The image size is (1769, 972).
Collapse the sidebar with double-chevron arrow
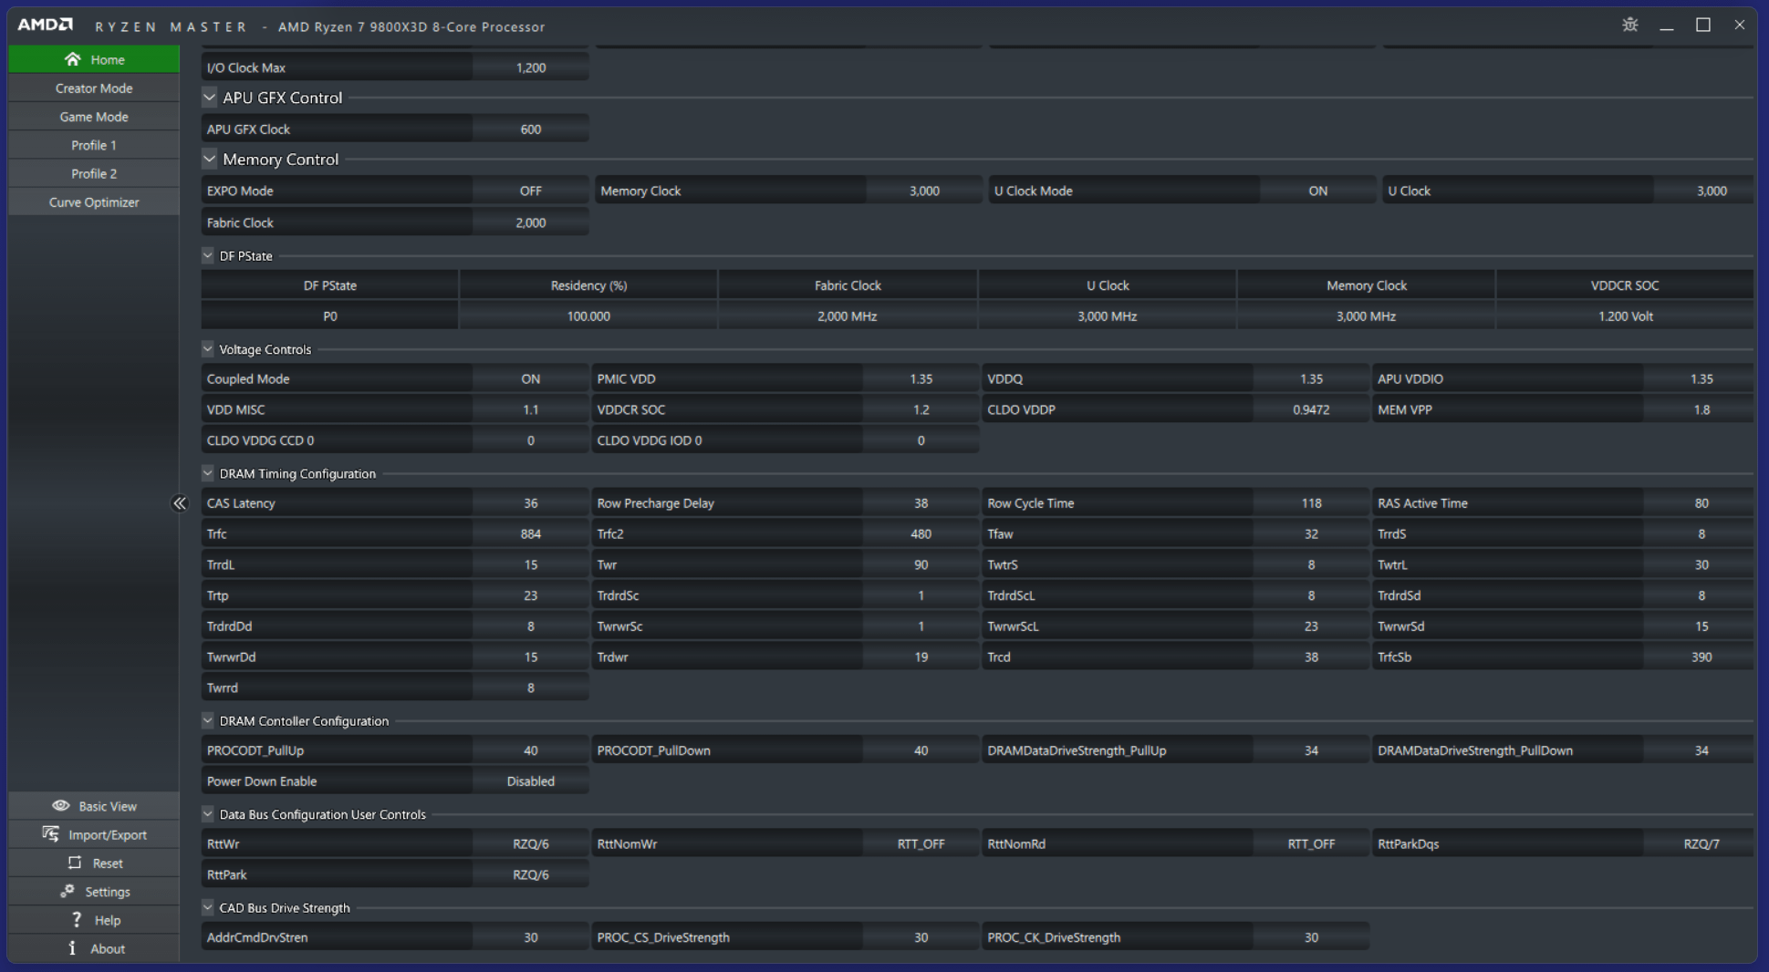(179, 503)
